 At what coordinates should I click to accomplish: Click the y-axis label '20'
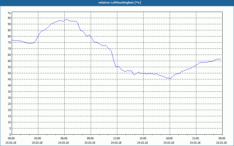pyautogui.click(x=9, y=110)
